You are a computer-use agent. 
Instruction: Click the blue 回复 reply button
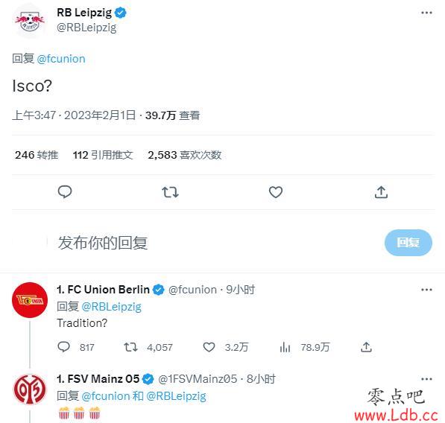408,243
